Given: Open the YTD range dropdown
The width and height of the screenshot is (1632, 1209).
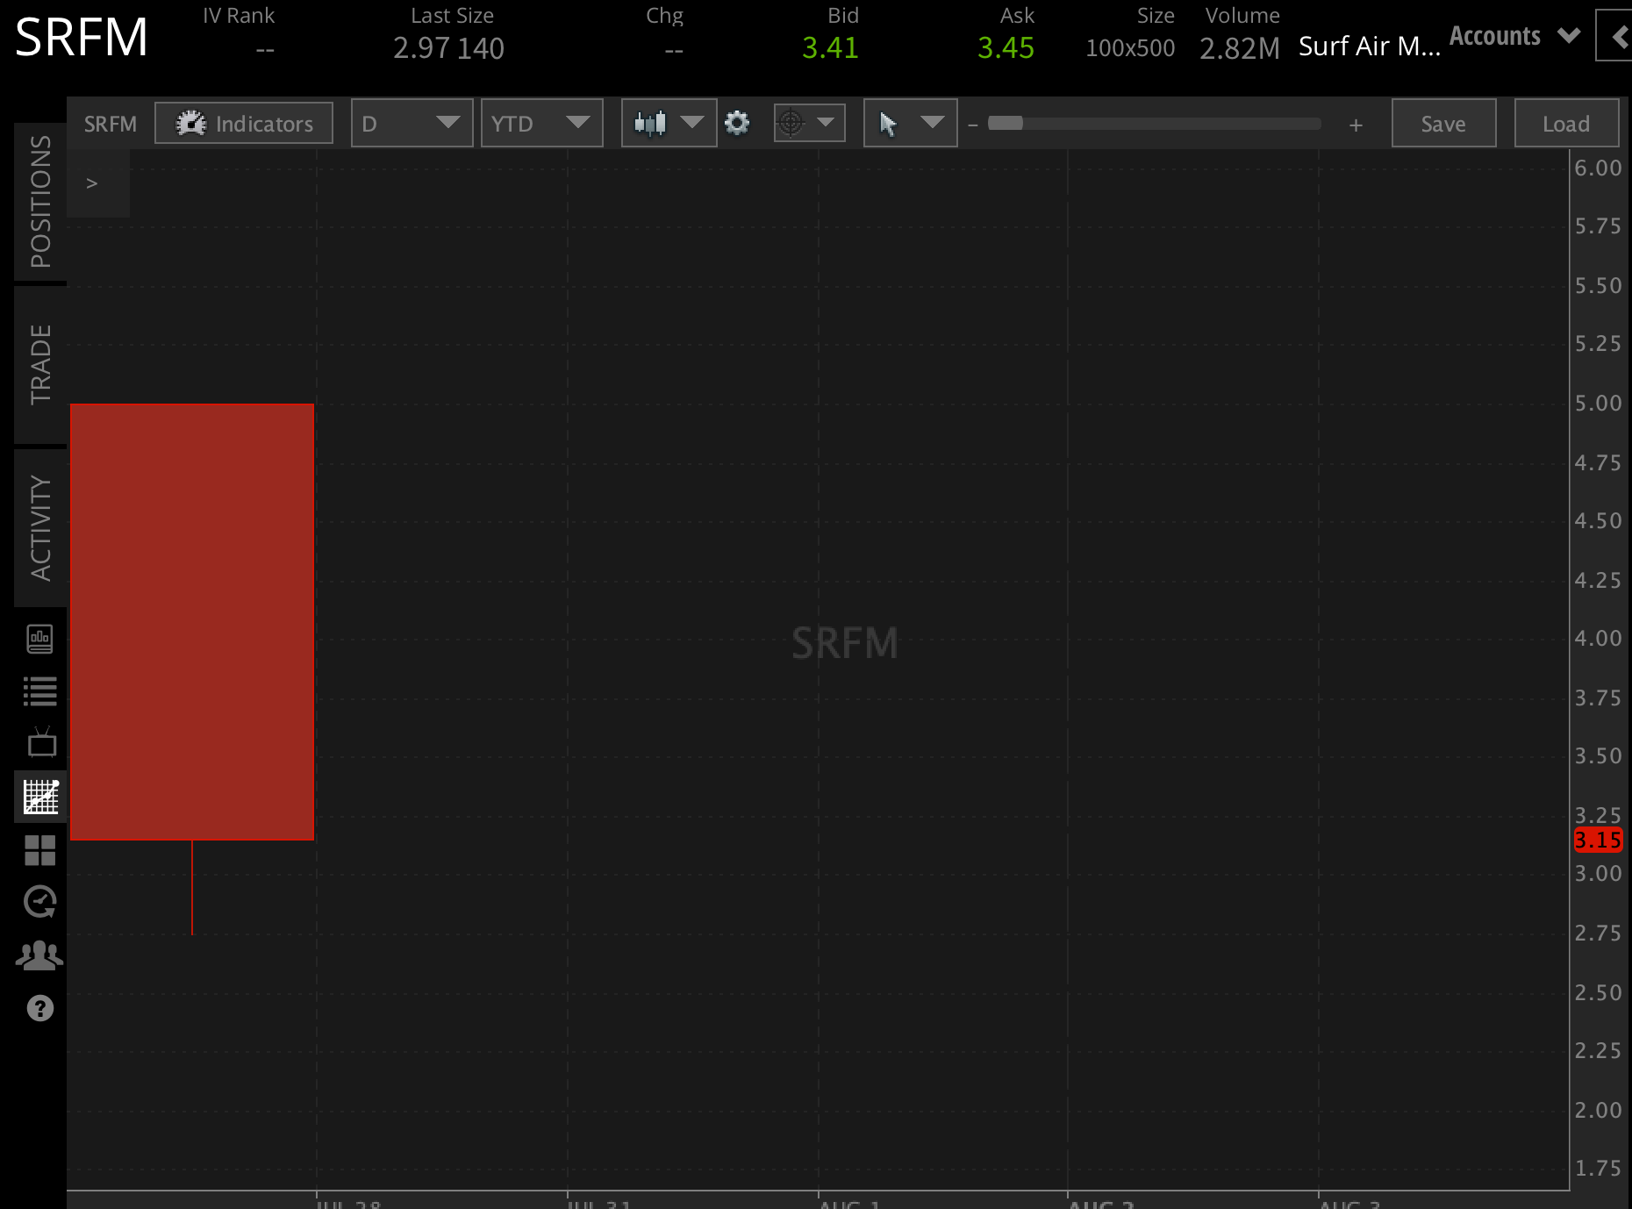Looking at the screenshot, I should 541,123.
